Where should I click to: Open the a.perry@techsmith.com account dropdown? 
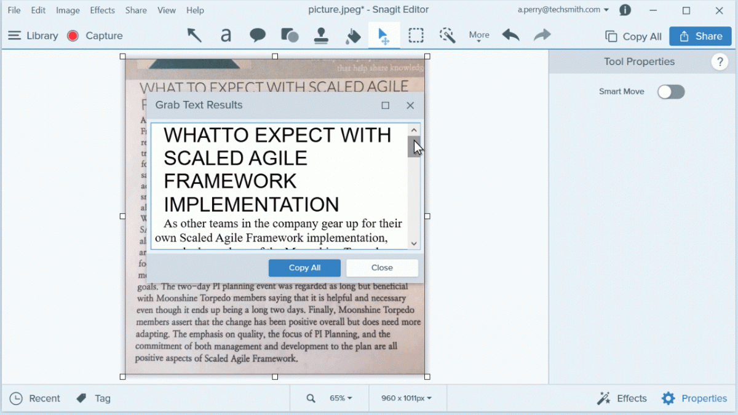click(x=563, y=10)
